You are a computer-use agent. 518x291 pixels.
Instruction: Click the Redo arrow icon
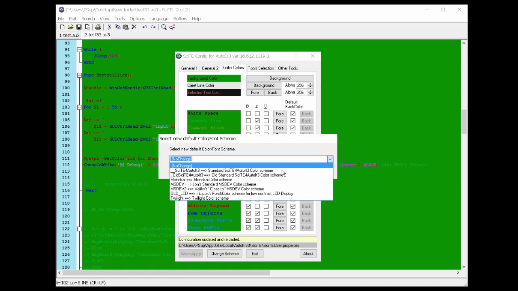point(153,27)
